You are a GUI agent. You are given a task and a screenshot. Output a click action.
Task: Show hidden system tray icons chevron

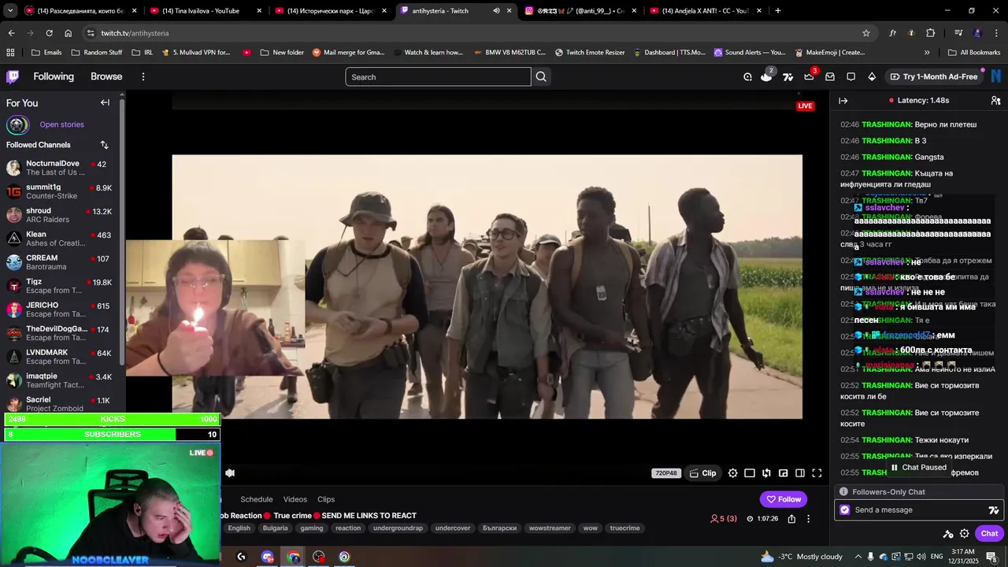coord(859,557)
